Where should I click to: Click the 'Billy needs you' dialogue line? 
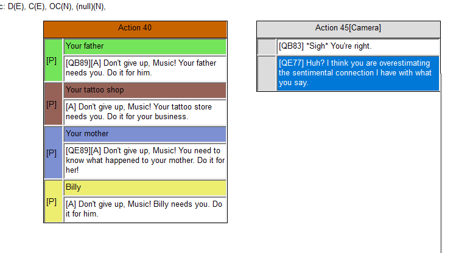(x=145, y=210)
